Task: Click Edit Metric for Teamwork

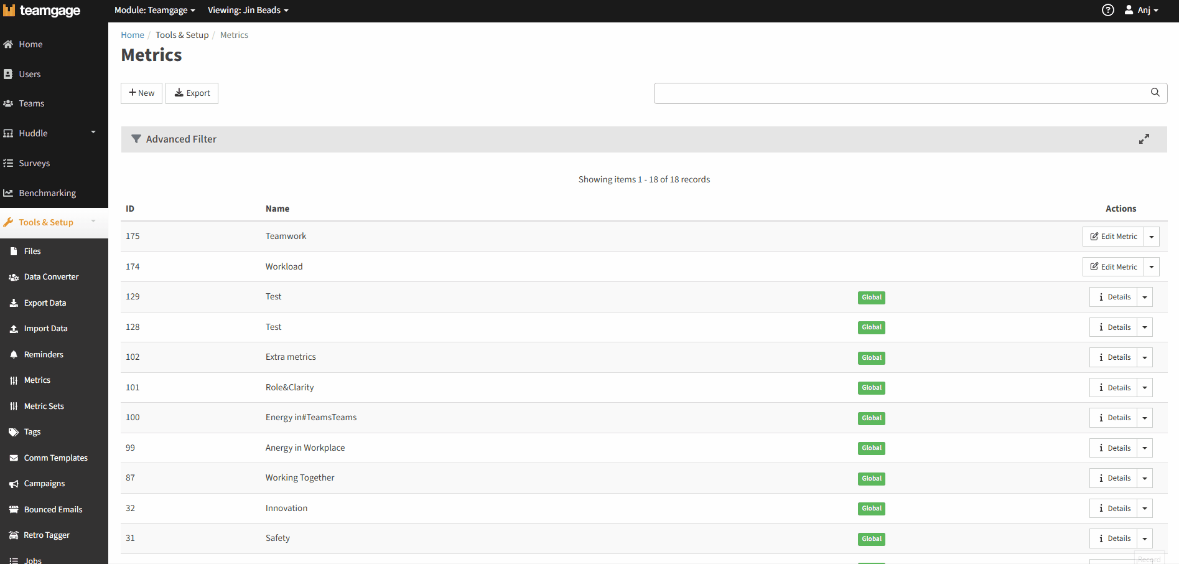Action: (x=1114, y=237)
